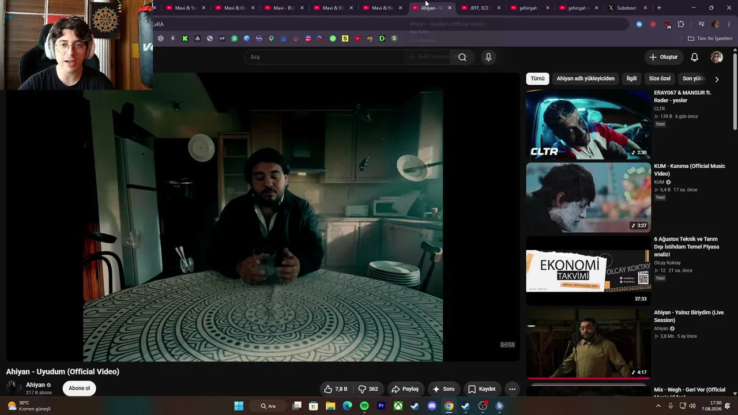This screenshot has width=738, height=415.
Task: Open Microsoft Store from the taskbar
Action: point(314,406)
